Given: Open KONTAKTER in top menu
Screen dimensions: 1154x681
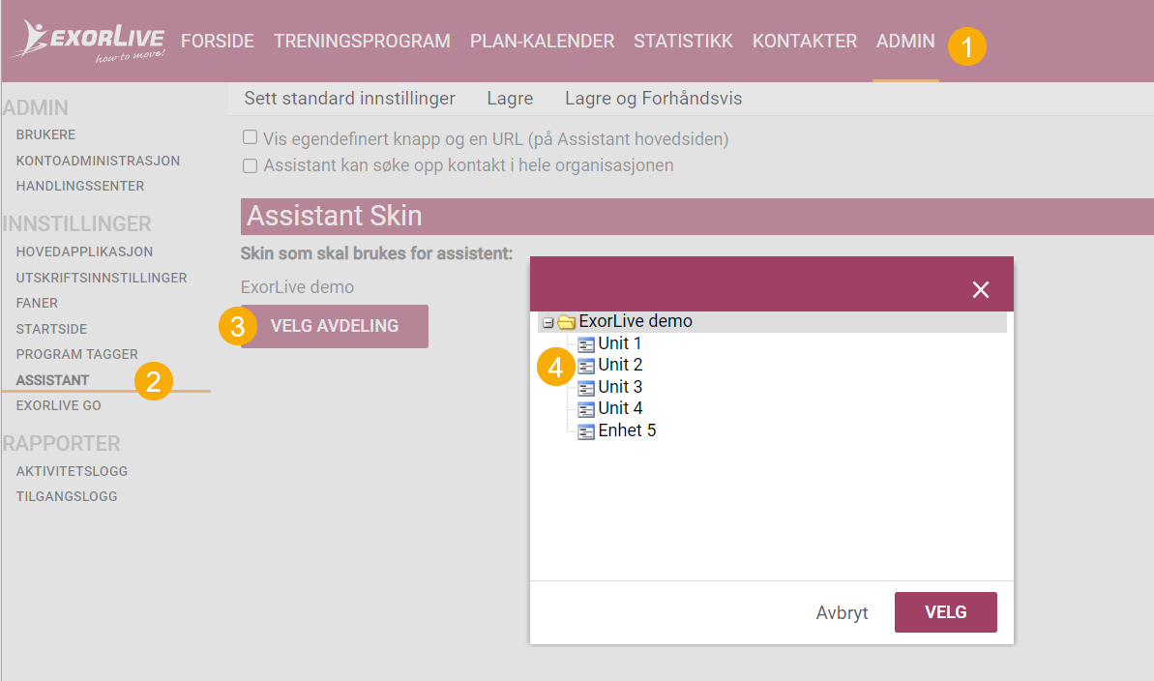Looking at the screenshot, I should pos(805,42).
